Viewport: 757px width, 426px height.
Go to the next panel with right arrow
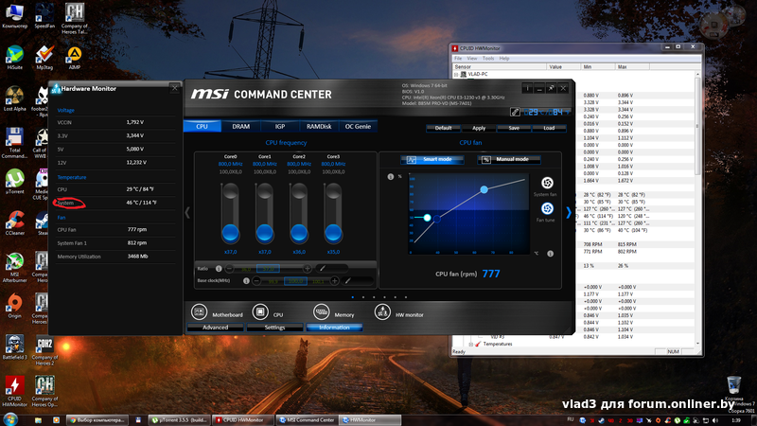click(569, 212)
